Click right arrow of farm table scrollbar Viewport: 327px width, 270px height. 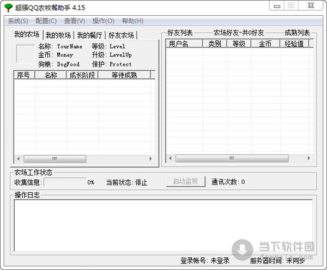click(x=150, y=159)
